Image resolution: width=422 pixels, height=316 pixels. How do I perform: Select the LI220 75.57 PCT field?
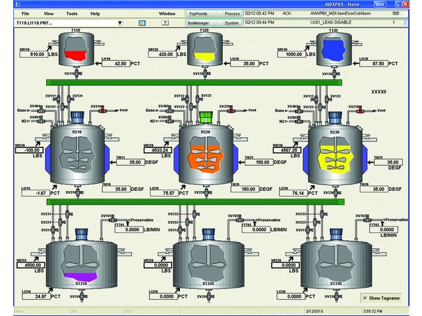(x=164, y=193)
